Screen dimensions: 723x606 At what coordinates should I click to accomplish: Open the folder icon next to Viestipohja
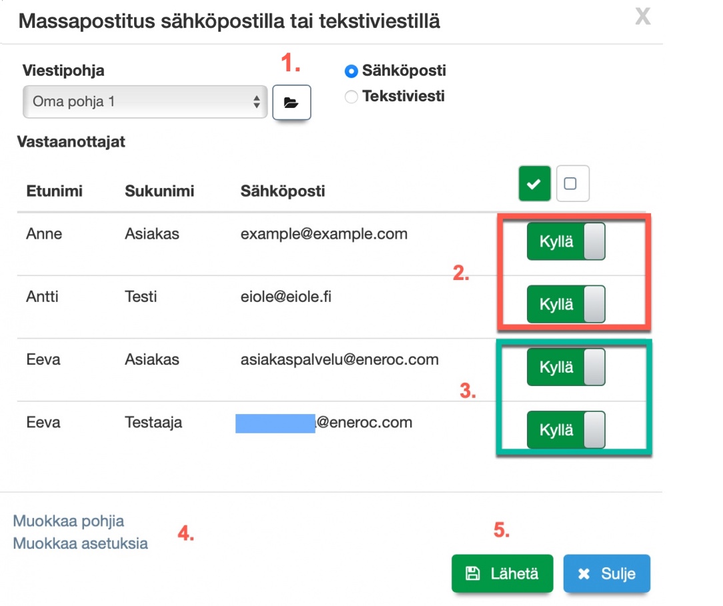pos(291,102)
